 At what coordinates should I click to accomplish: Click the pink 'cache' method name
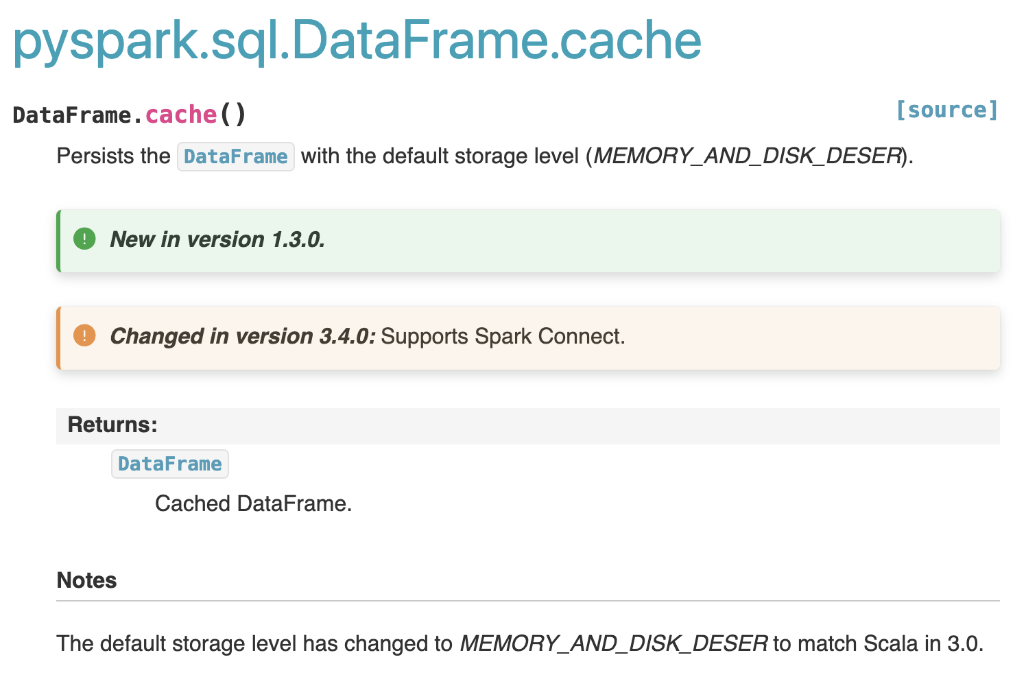pos(181,115)
